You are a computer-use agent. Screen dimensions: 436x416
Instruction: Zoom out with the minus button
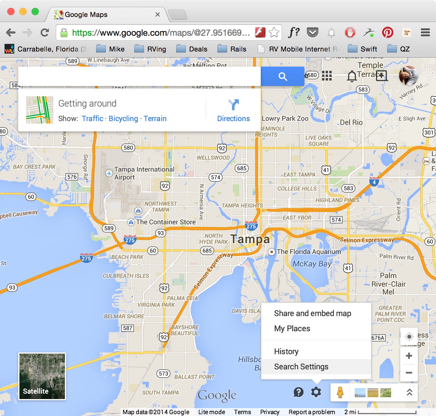(x=409, y=373)
